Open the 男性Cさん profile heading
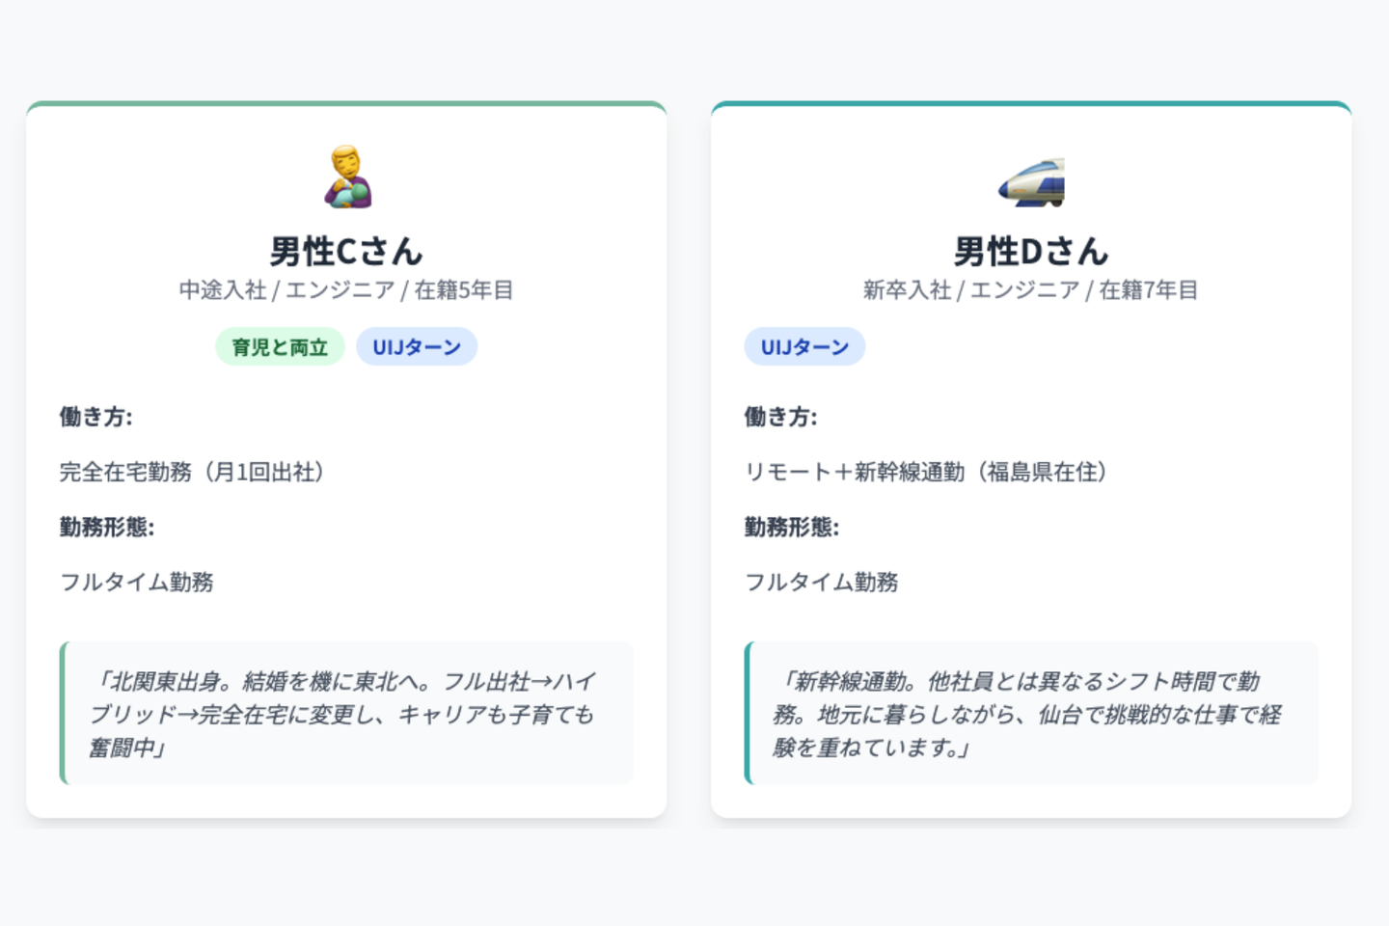Viewport: 1389px width, 926px height. (346, 252)
